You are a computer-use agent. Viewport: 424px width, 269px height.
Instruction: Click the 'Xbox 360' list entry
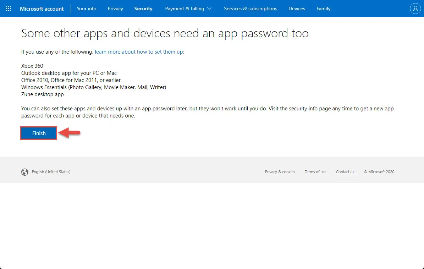[32, 66]
